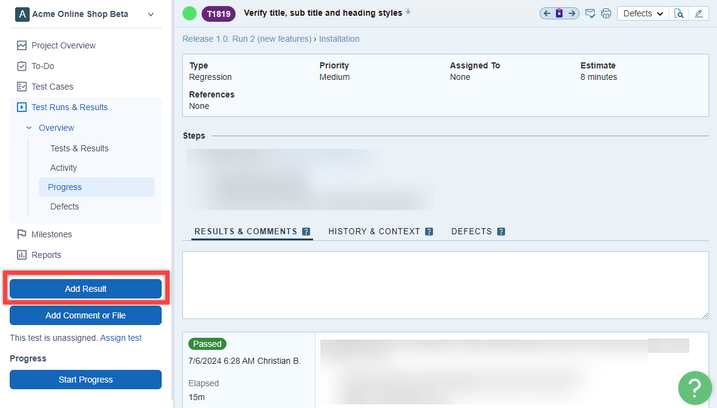Go to the next test arrow

point(572,13)
